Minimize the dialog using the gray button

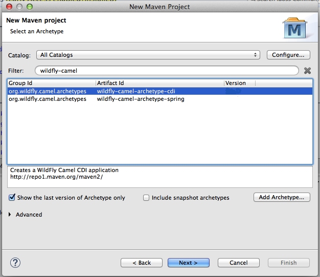click(x=19, y=7)
